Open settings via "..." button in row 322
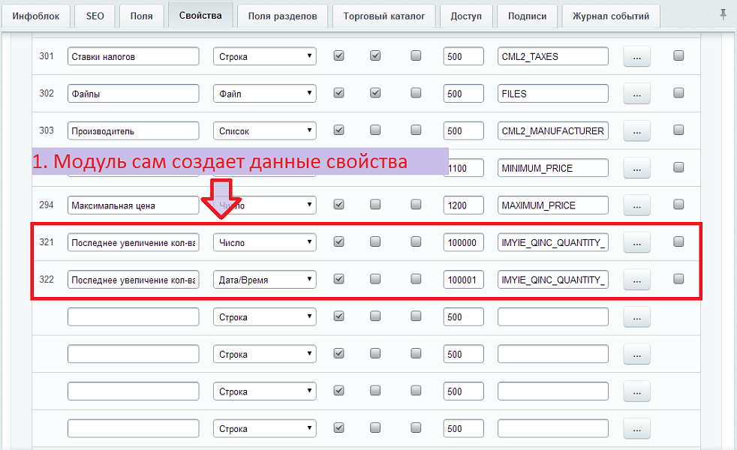737x450 pixels. 636,279
